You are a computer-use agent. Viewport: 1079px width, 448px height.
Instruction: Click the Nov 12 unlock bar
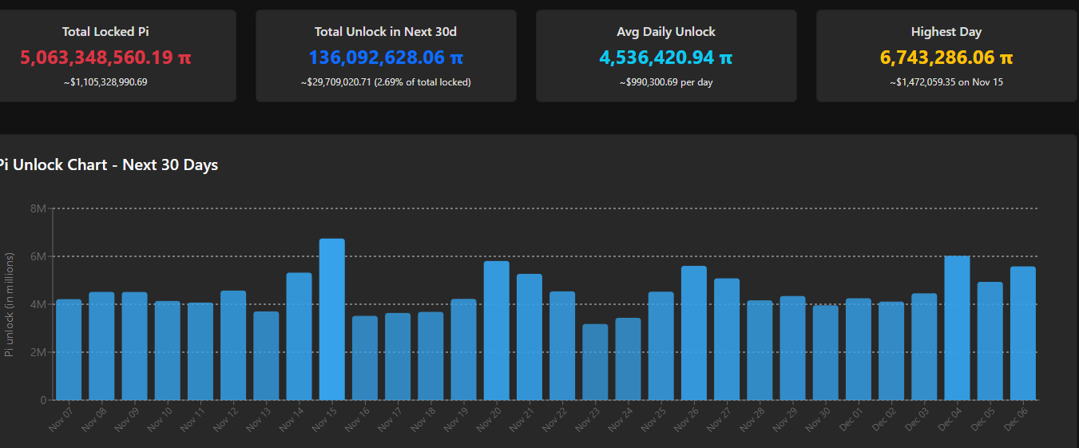click(x=233, y=345)
